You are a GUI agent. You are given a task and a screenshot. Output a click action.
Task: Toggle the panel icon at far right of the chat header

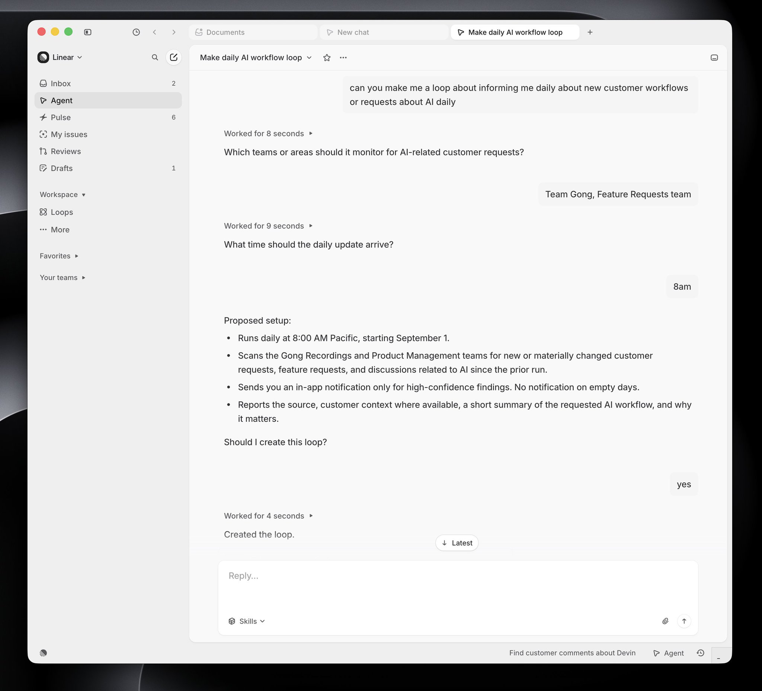pos(714,57)
